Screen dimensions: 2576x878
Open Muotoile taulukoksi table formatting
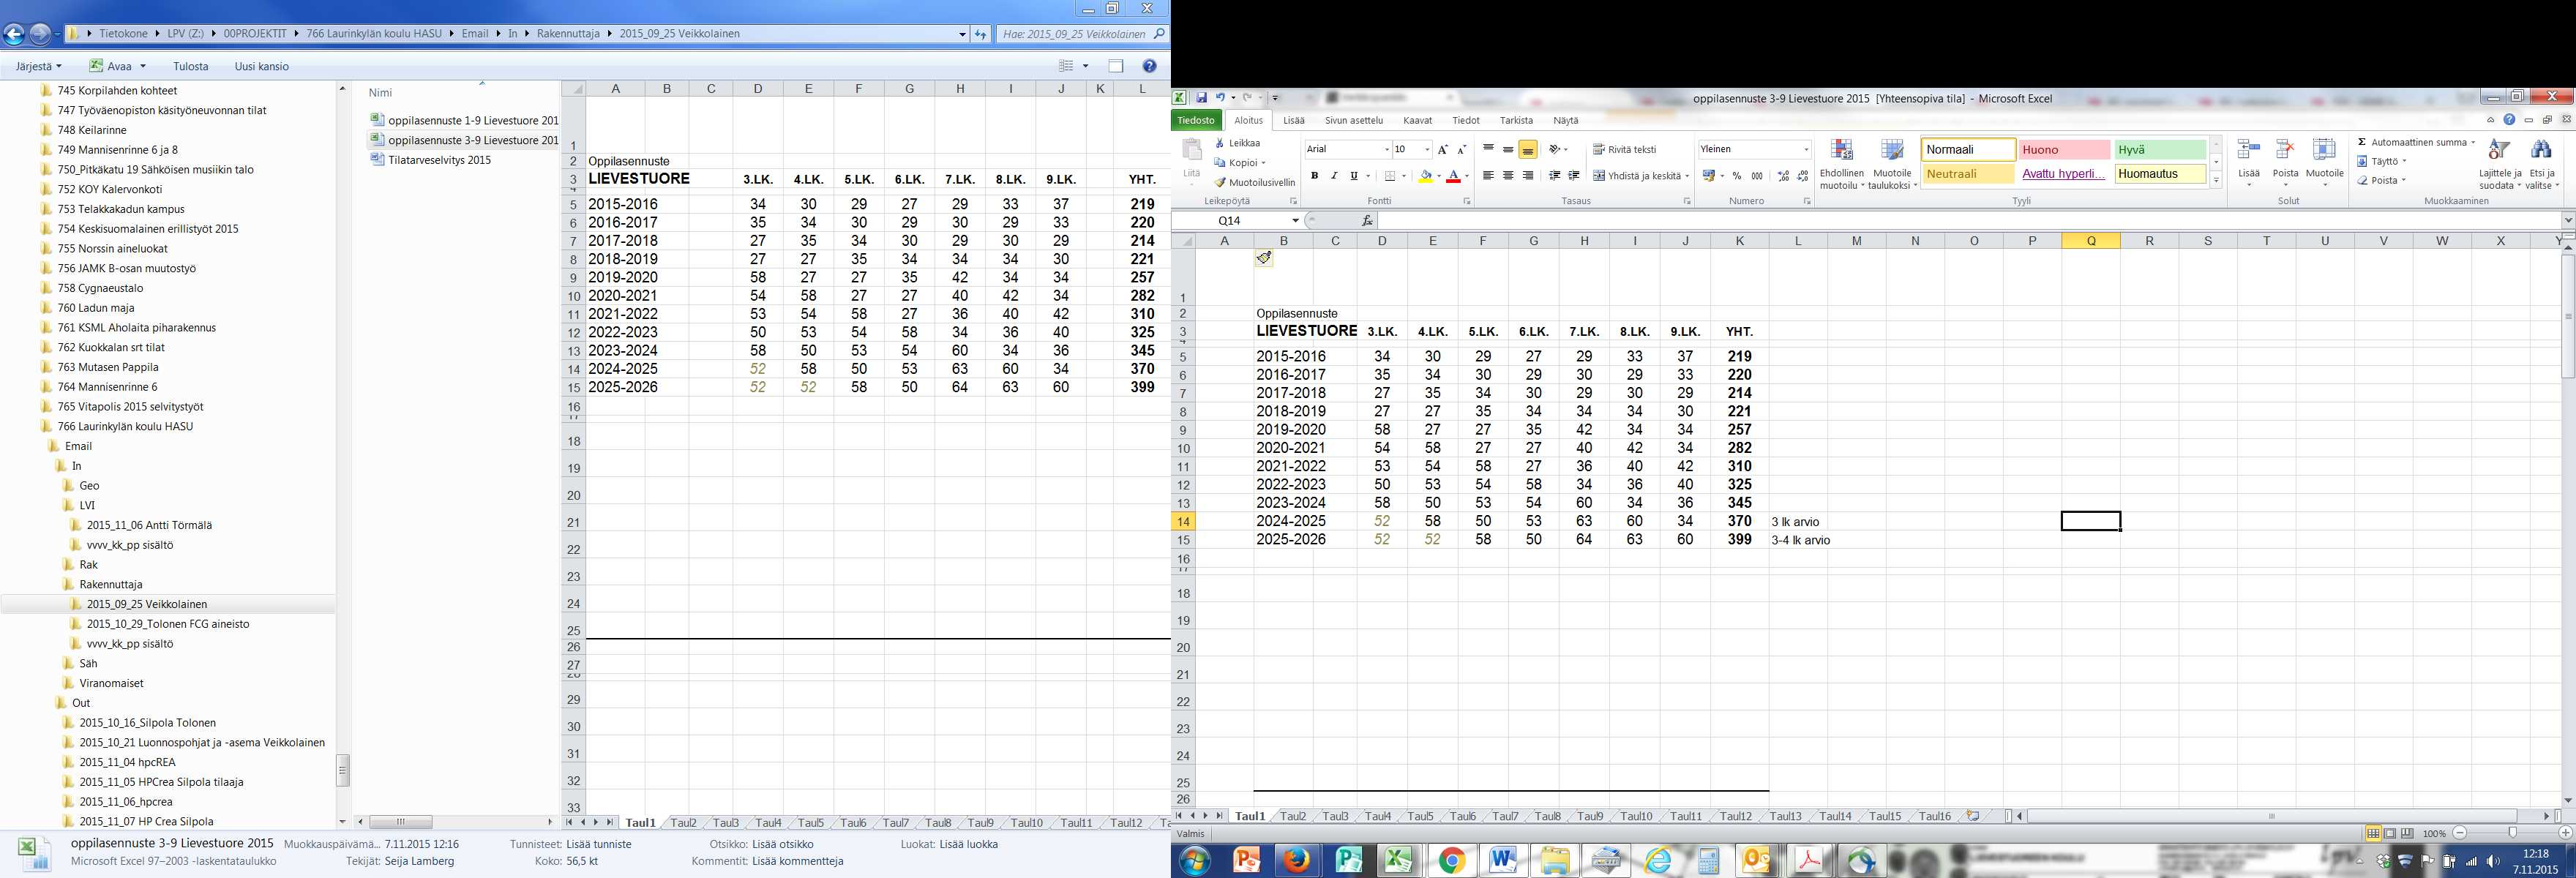click(1892, 164)
